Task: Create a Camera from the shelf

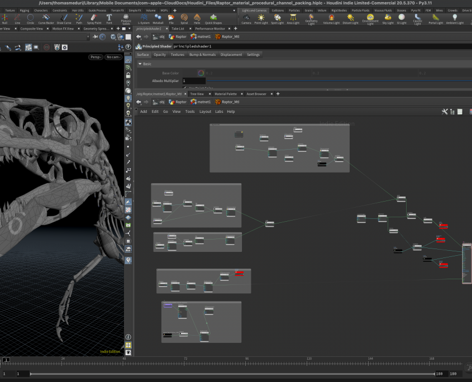Action: coord(246,18)
